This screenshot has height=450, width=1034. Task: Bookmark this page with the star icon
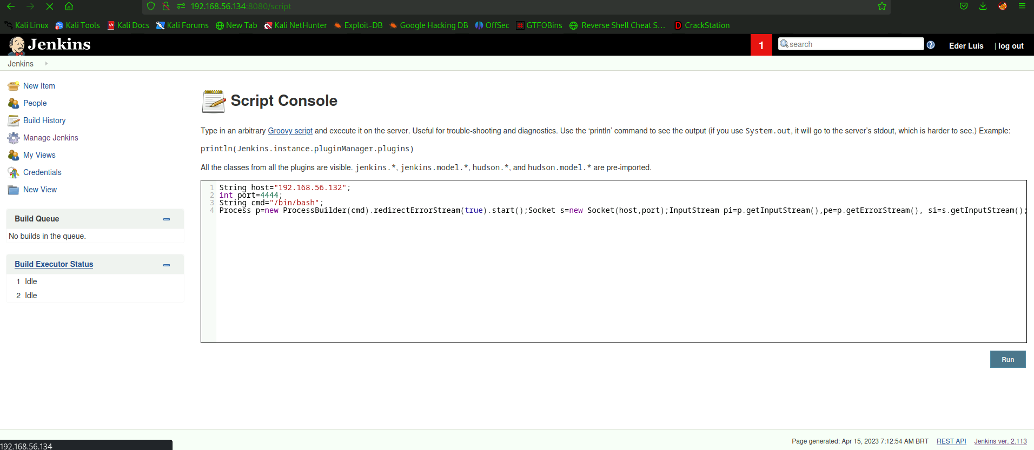coord(882,6)
